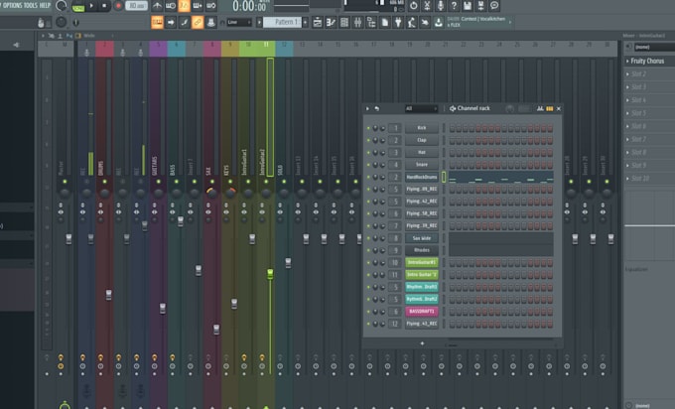Select the BASSDRAFT1 channel button
The image size is (675, 409).
pos(421,311)
